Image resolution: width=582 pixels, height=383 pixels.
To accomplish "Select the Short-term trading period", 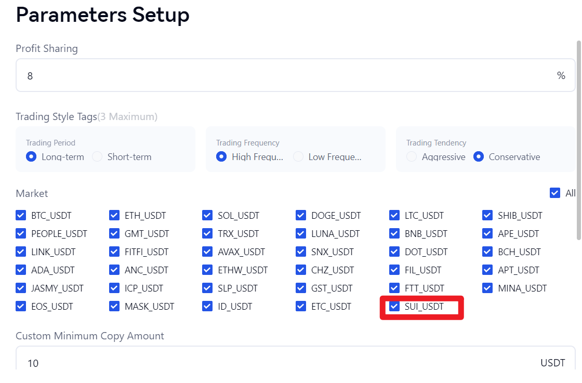I will (x=97, y=157).
